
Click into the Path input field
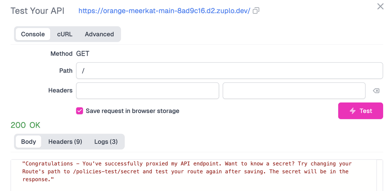(229, 70)
